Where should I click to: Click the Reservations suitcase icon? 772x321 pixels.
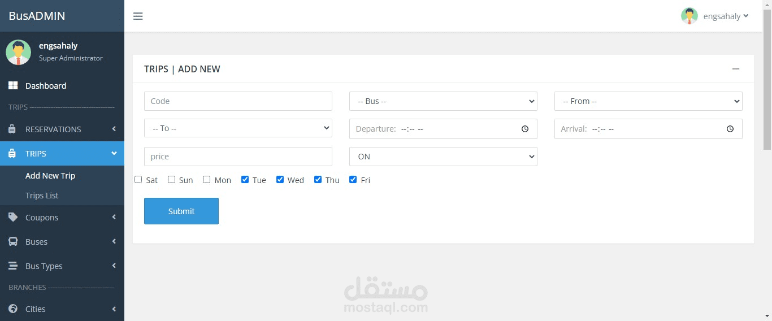click(12, 129)
